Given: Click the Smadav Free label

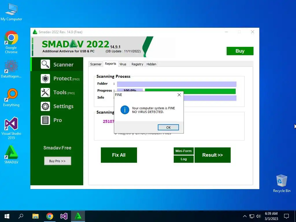Looking at the screenshot, I should 58,148.
